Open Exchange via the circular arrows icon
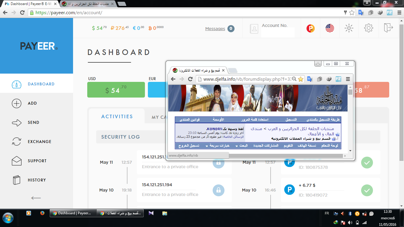Viewport: 404px width, 227px height. click(x=17, y=142)
